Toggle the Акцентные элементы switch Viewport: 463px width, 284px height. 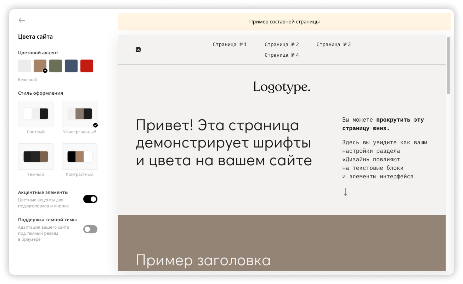pyautogui.click(x=90, y=199)
